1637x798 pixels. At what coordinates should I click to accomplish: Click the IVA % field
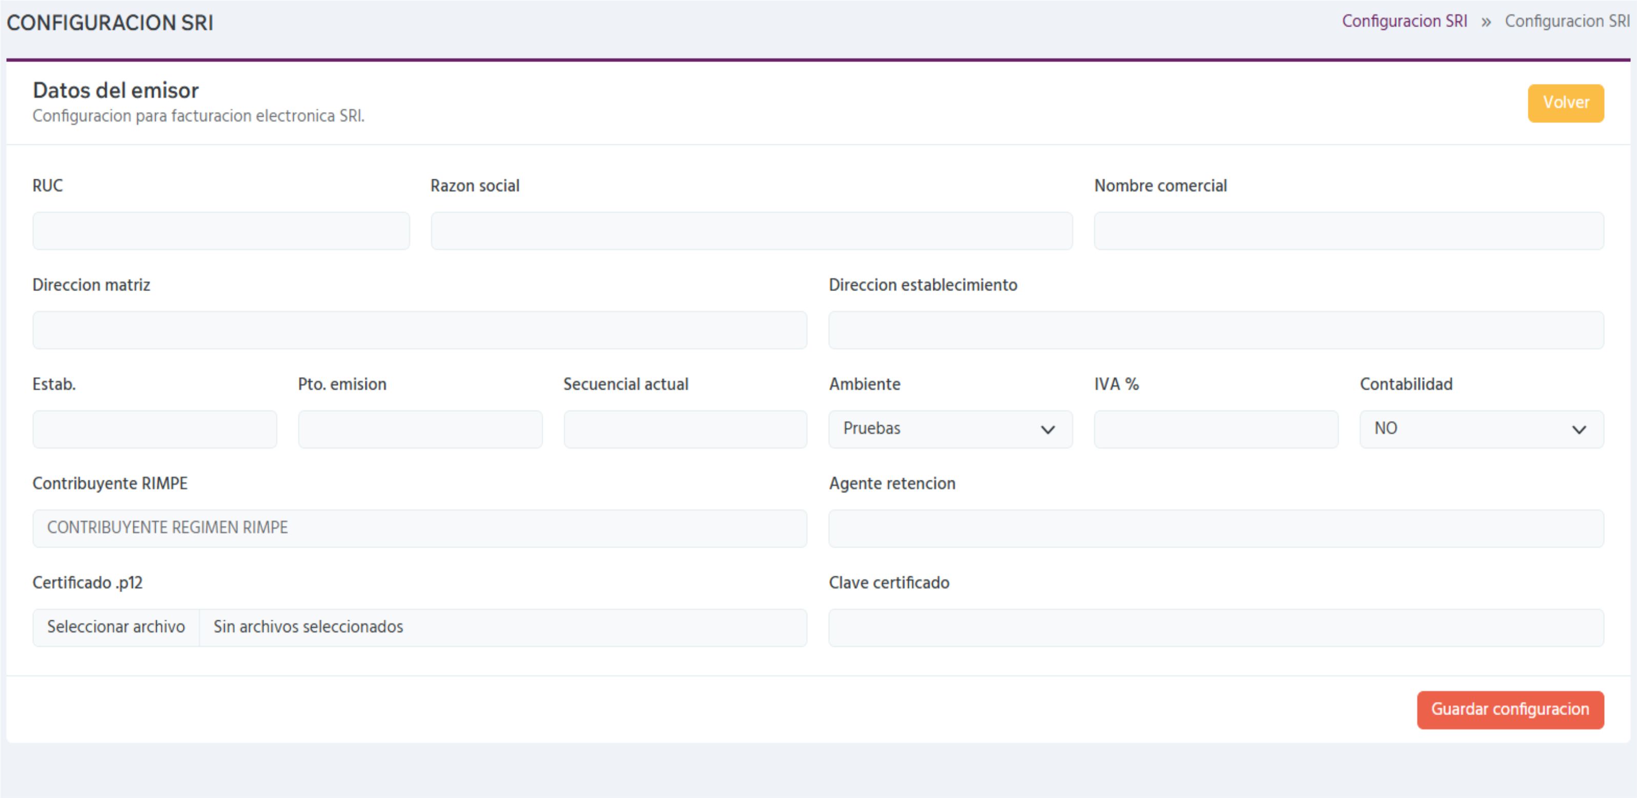coord(1215,429)
